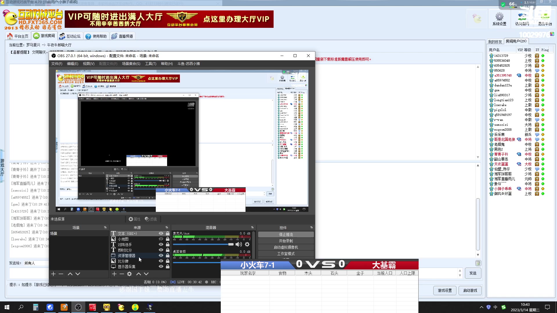Hide the 比分牌 source
Screen dimensions: 557x313
point(161,261)
